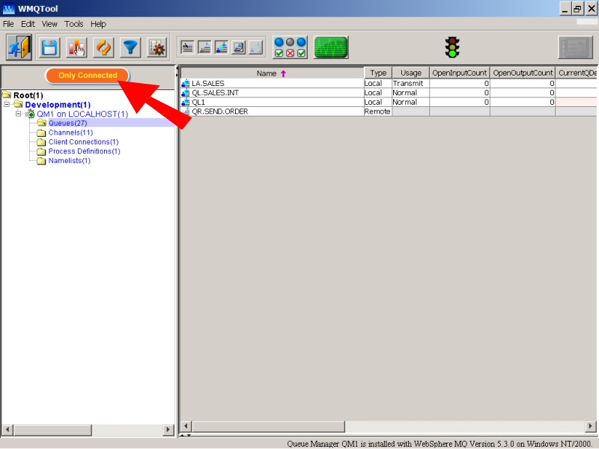Open the View menu
The width and height of the screenshot is (599, 449).
(49, 24)
